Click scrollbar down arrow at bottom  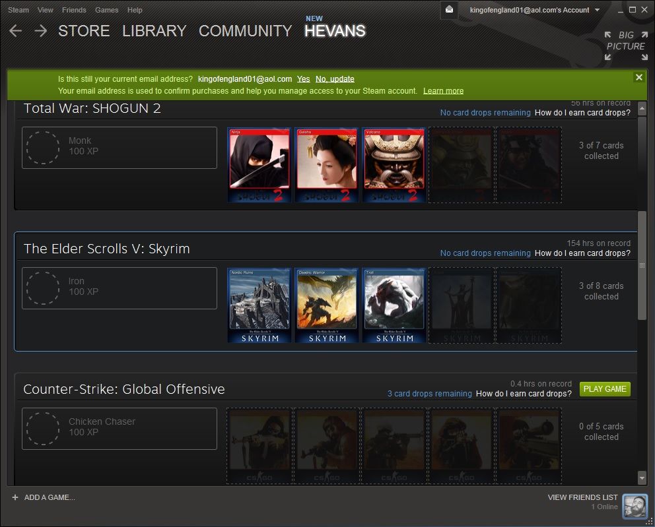(x=642, y=477)
